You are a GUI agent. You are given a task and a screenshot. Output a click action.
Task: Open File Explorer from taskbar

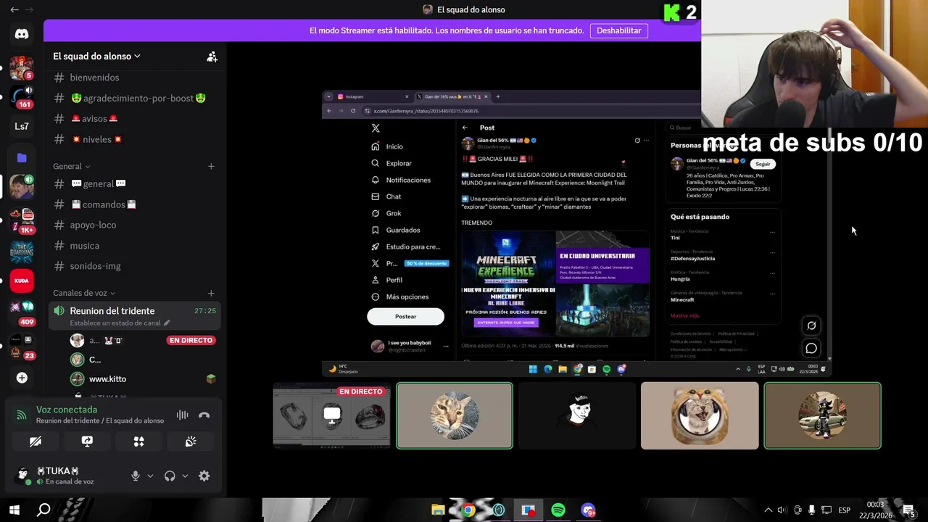[438, 510]
